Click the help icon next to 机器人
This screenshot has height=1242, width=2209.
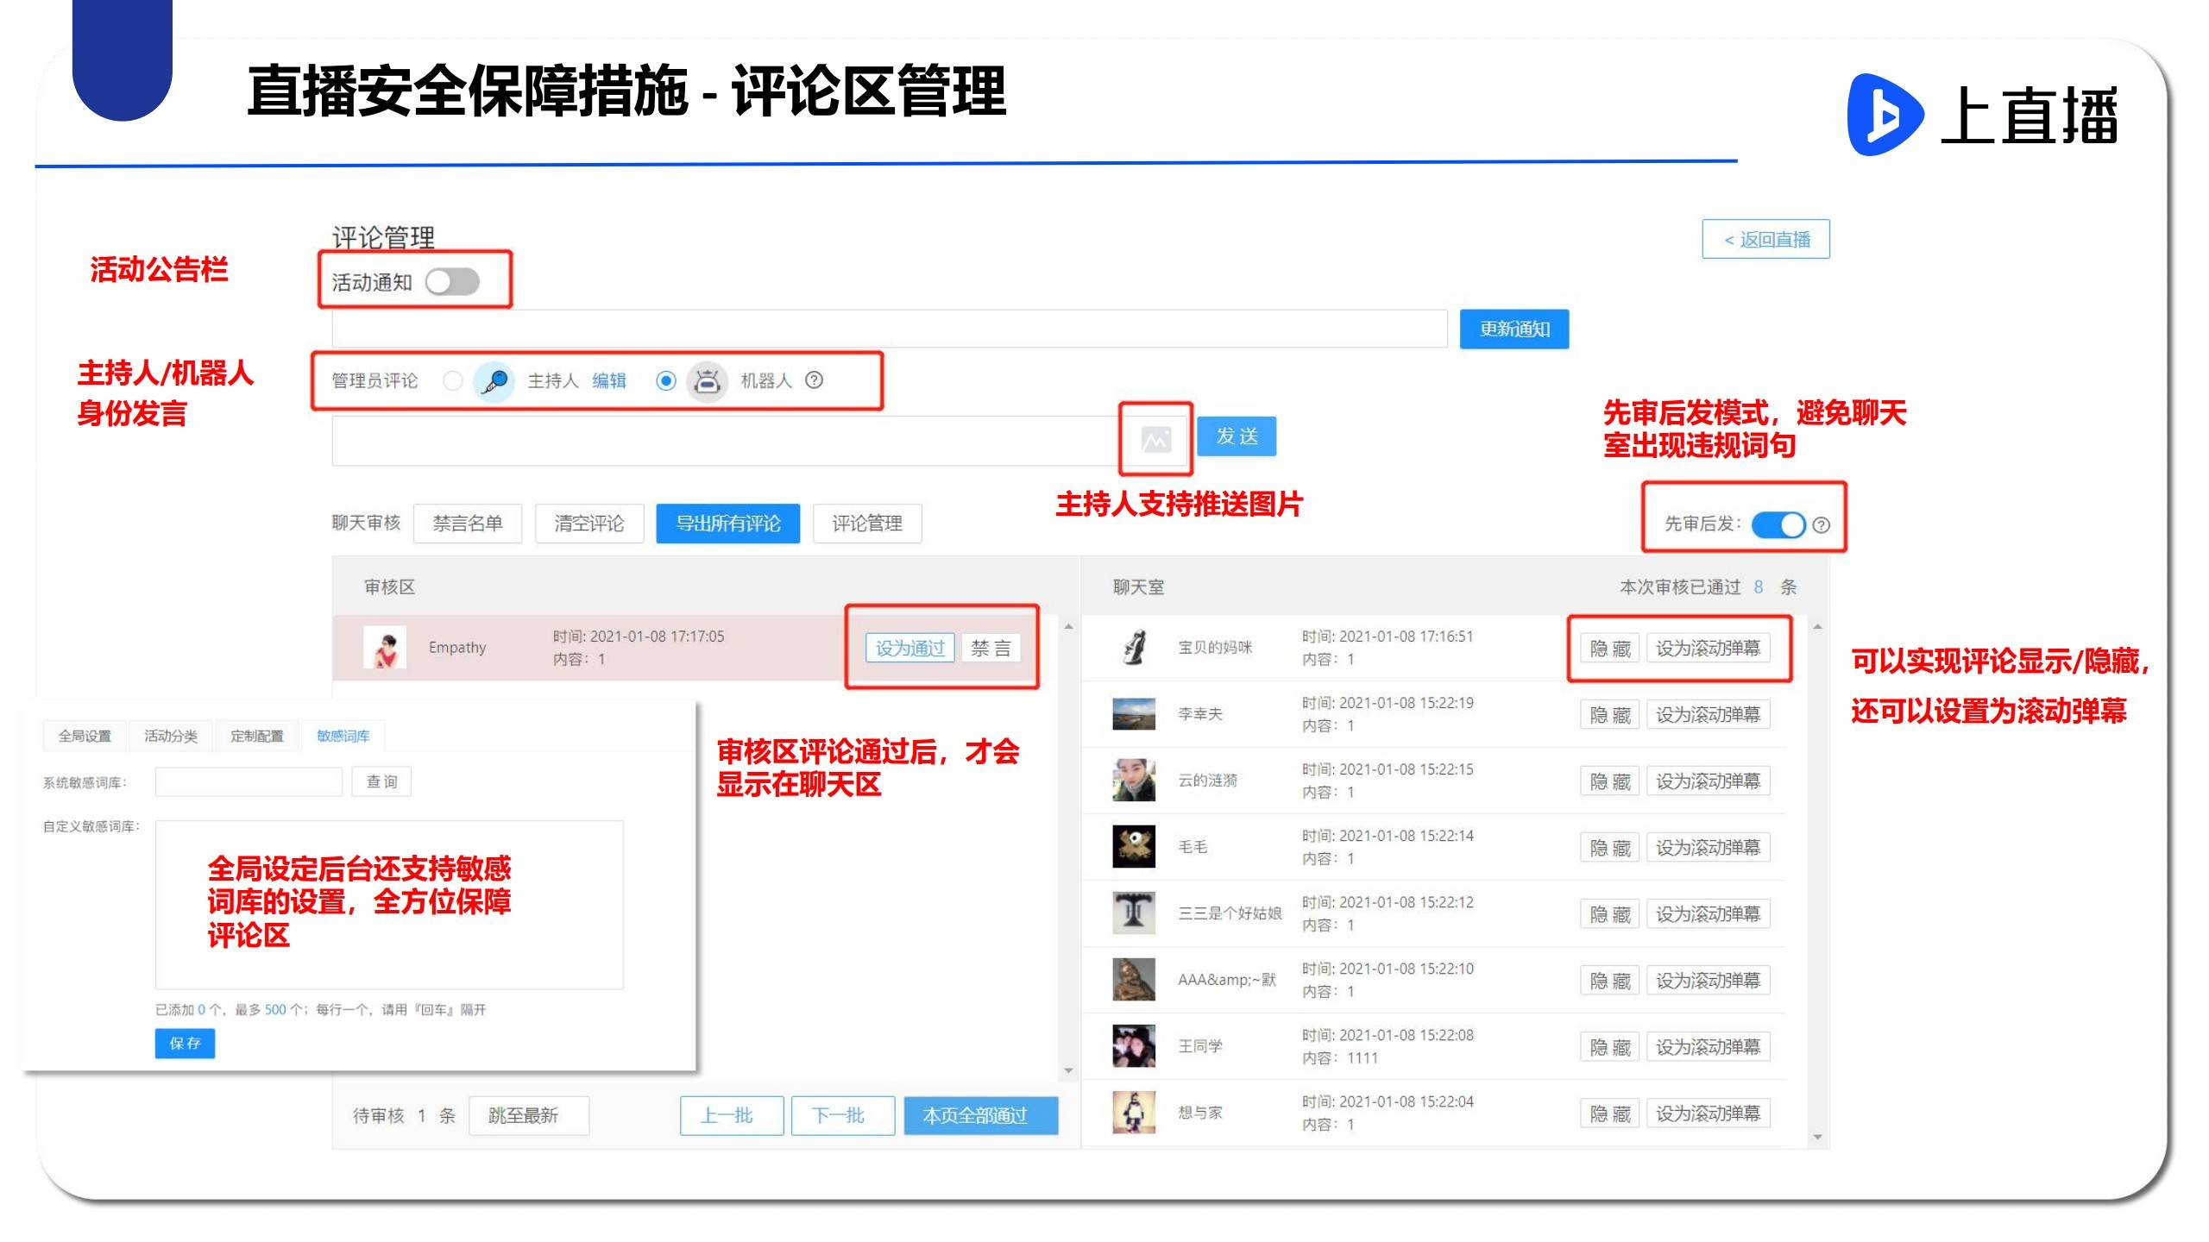tap(814, 380)
